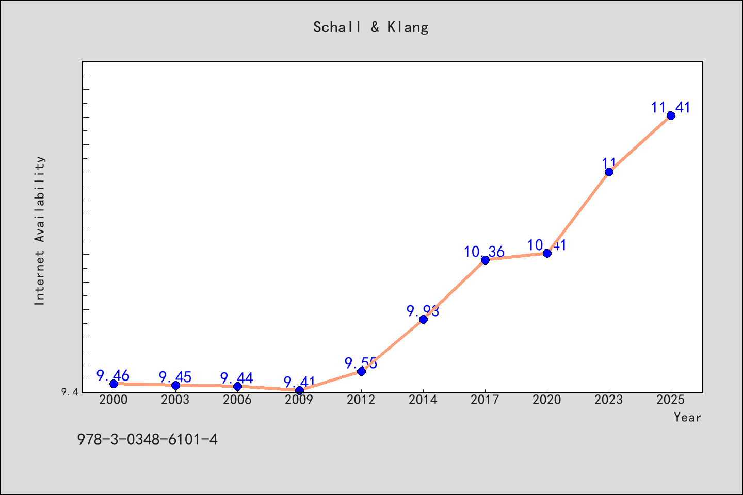Select the data point for year 2003
This screenshot has width=743, height=495.
tap(175, 385)
